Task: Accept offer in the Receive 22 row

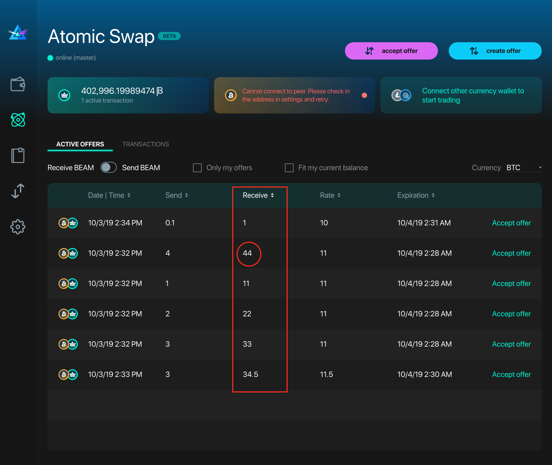Action: [x=511, y=314]
